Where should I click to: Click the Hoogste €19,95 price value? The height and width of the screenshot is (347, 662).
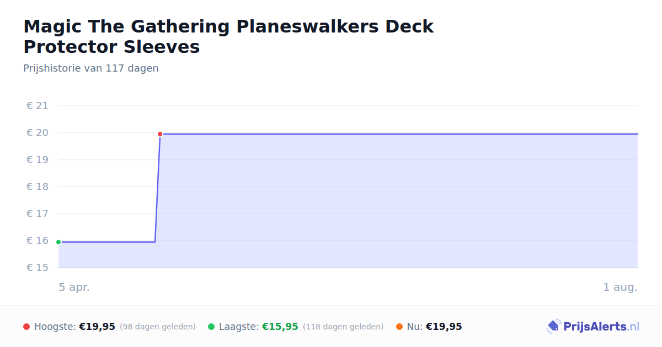[97, 327]
